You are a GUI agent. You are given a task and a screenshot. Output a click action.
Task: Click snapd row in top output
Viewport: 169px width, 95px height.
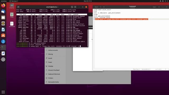point(52,40)
